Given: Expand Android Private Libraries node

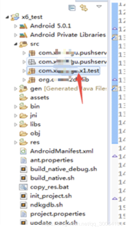Looking at the screenshot, I should click(15, 35).
